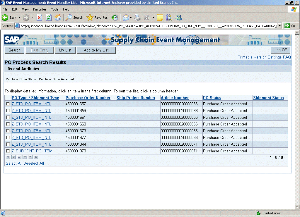The height and width of the screenshot is (217, 300).
Task: Expand the Edit with Word dropdown arrow
Action: (x=153, y=18)
